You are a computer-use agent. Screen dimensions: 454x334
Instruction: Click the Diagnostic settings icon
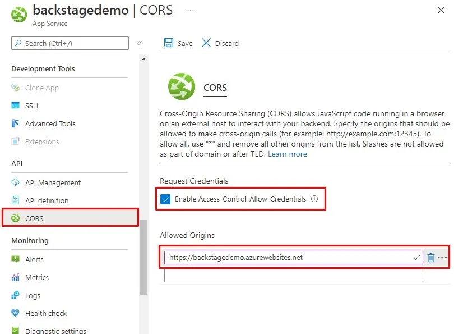click(15, 331)
